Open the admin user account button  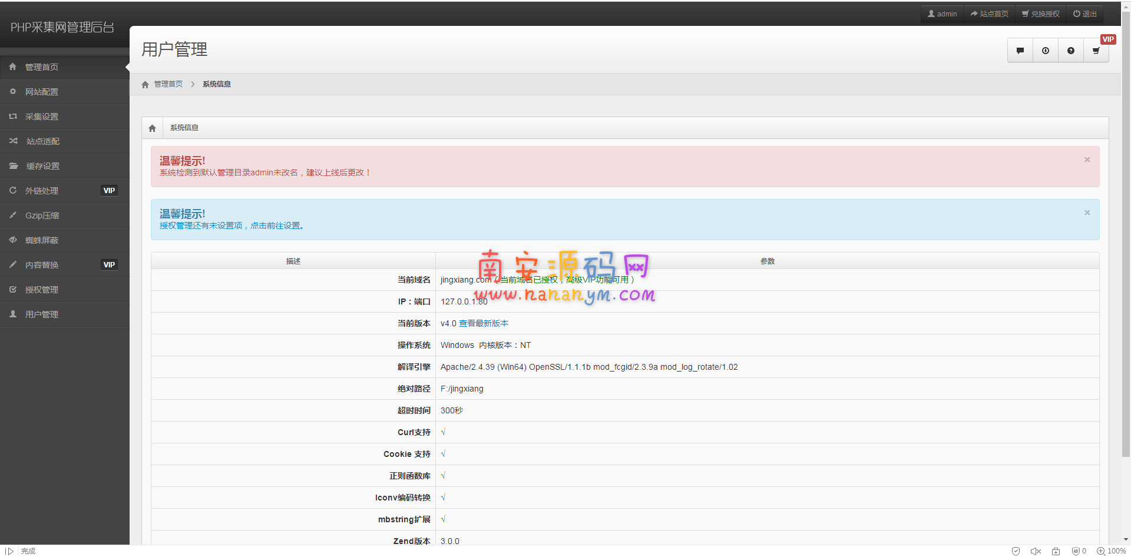tap(943, 14)
